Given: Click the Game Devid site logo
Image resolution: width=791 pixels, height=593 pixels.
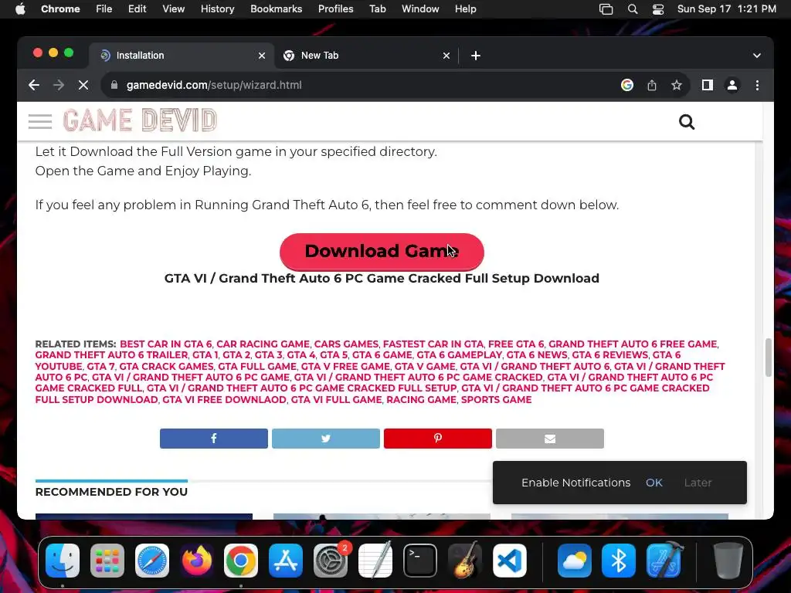Looking at the screenshot, I should click(x=140, y=120).
